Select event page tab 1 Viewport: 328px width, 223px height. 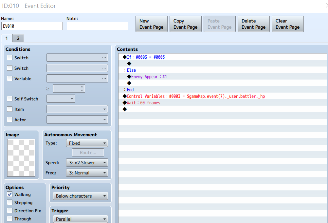click(7, 38)
